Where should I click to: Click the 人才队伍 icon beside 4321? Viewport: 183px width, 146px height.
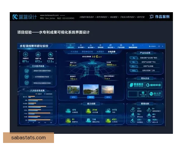pyautogui.click(x=108, y=120)
